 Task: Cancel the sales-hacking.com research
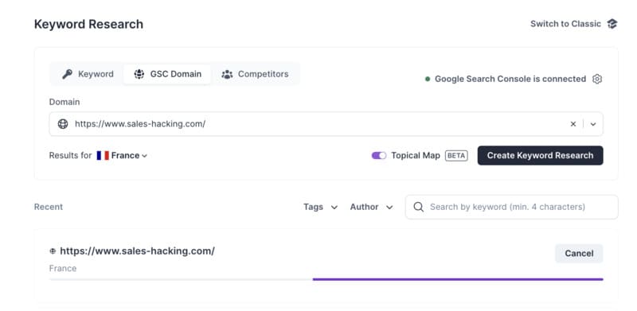(579, 254)
